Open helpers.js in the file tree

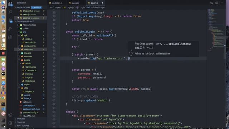[30, 92]
